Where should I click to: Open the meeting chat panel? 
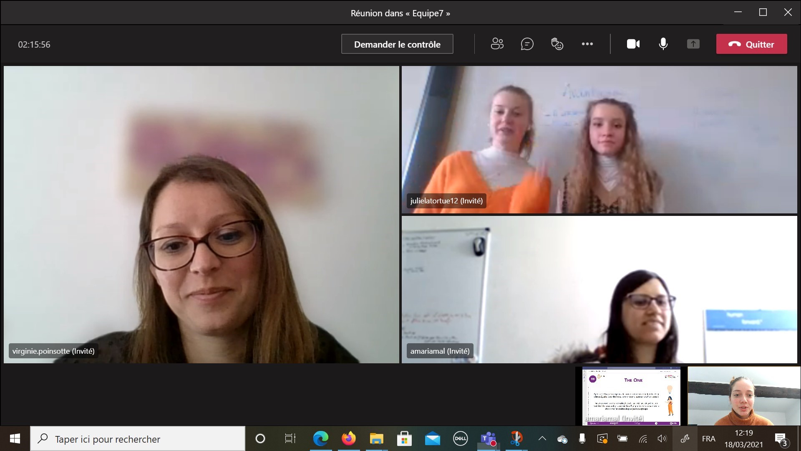coord(527,44)
